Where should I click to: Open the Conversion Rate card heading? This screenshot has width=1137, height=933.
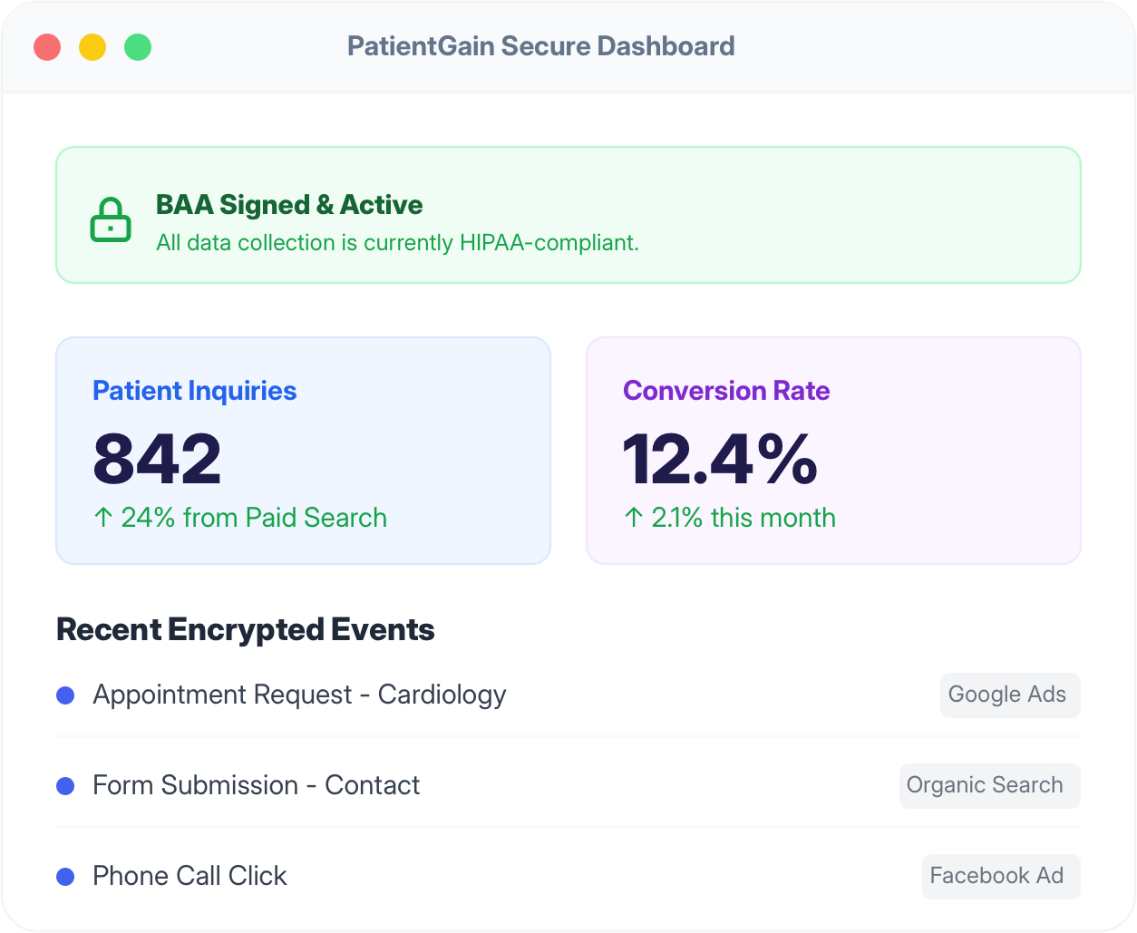coord(726,391)
